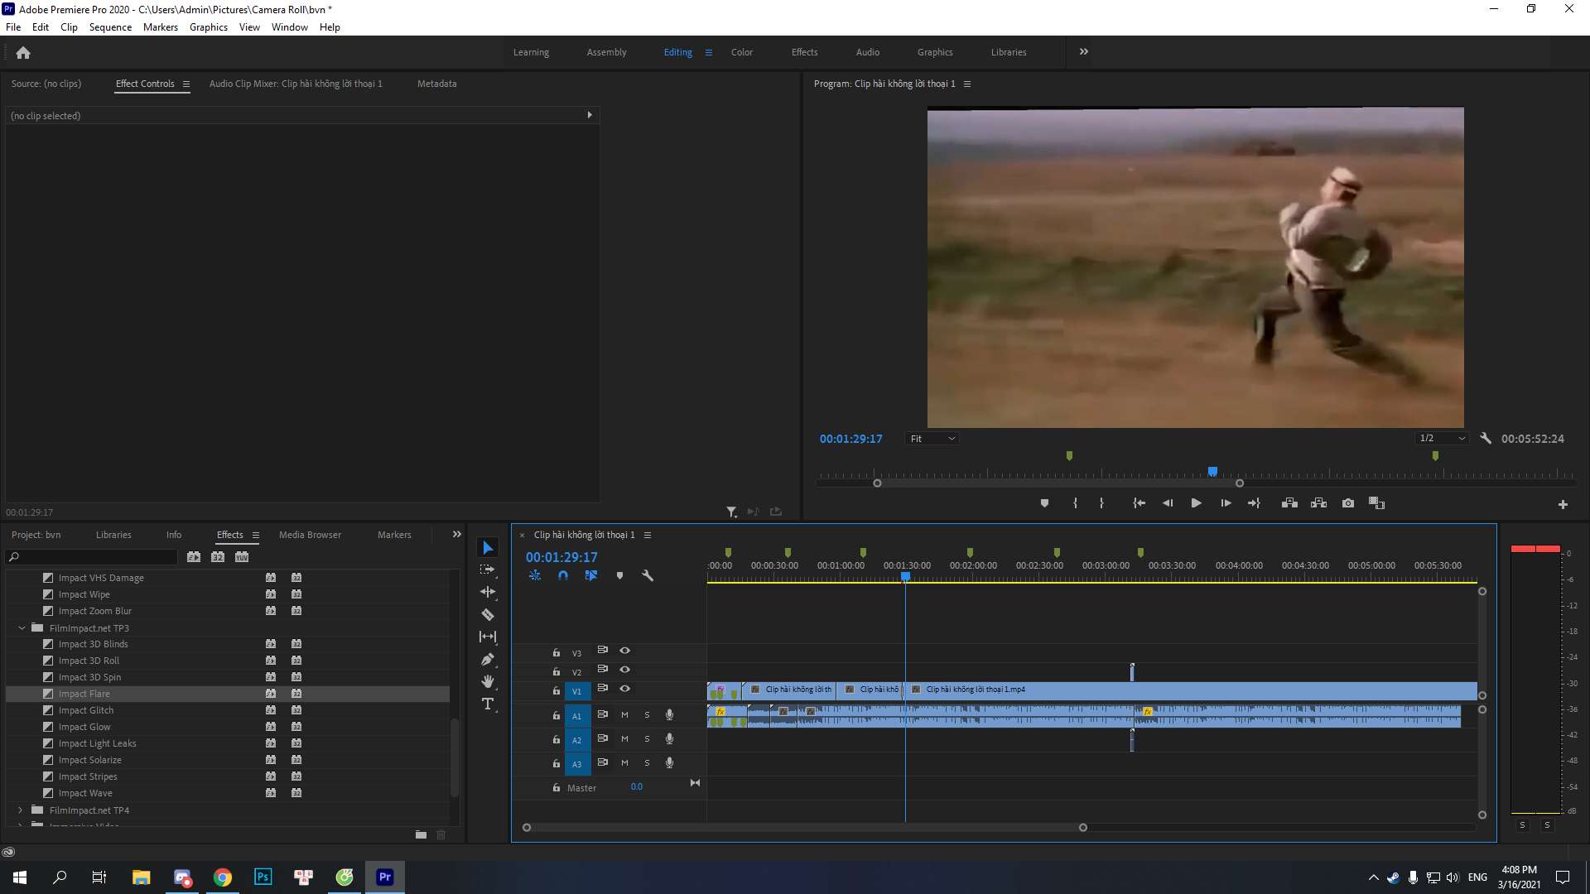Select the Pen tool
The image size is (1590, 894).
click(488, 660)
